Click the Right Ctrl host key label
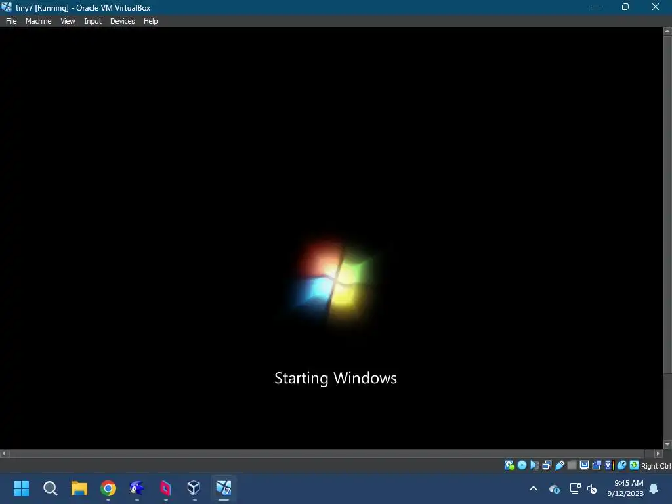The width and height of the screenshot is (672, 504). click(656, 466)
